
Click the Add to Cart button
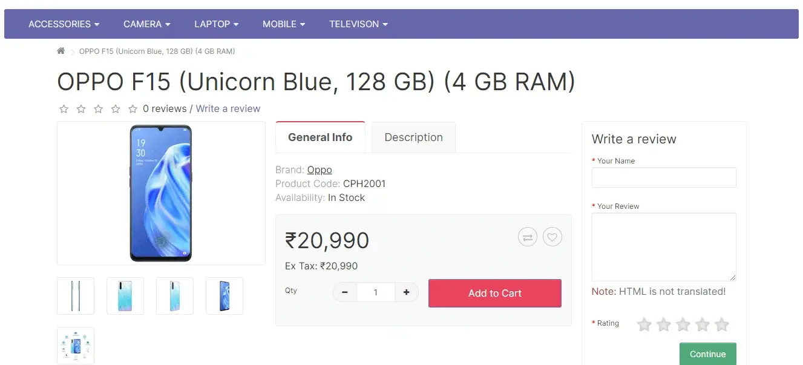click(x=494, y=293)
